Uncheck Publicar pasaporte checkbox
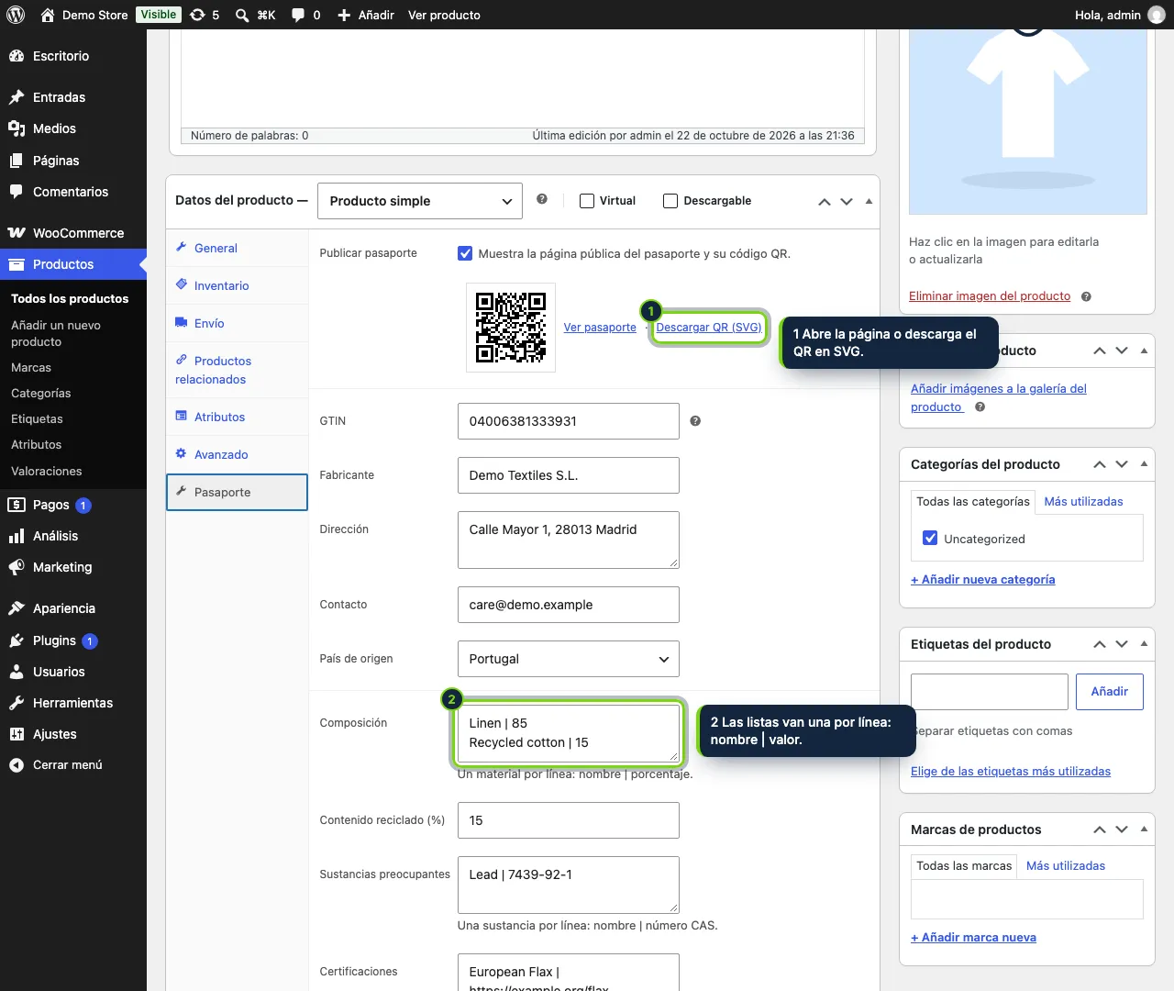The width and height of the screenshot is (1174, 991). tap(465, 253)
